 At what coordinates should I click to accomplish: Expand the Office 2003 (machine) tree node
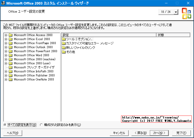point(6,59)
